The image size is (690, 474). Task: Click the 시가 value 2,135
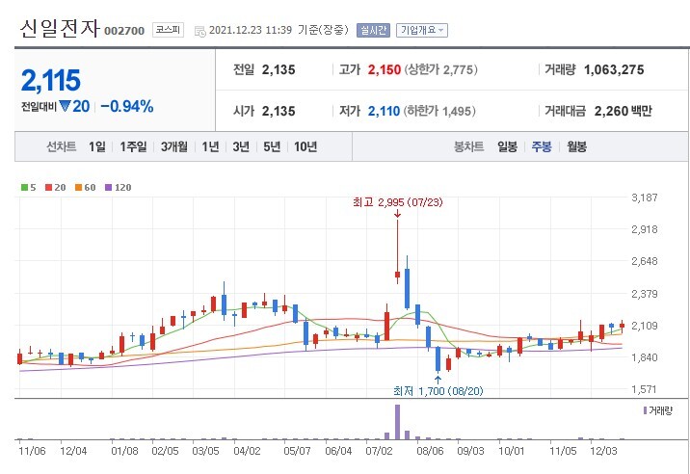(279, 111)
